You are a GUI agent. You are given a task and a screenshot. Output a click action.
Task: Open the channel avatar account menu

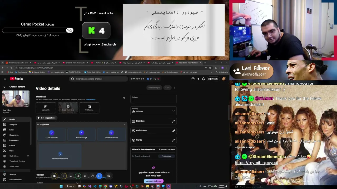tap(224, 79)
